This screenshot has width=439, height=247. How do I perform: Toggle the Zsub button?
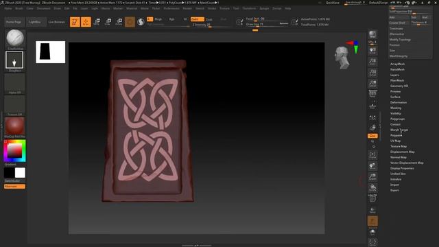pos(209,19)
